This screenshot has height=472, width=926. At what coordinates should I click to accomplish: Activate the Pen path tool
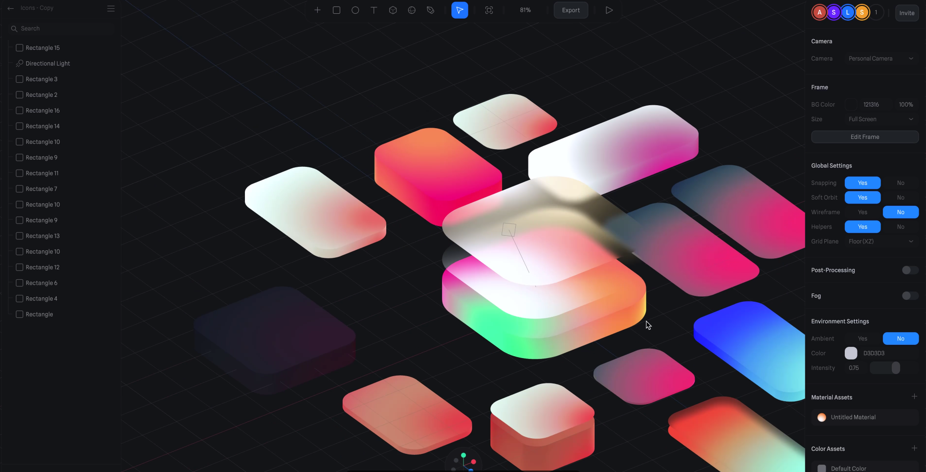click(x=430, y=10)
